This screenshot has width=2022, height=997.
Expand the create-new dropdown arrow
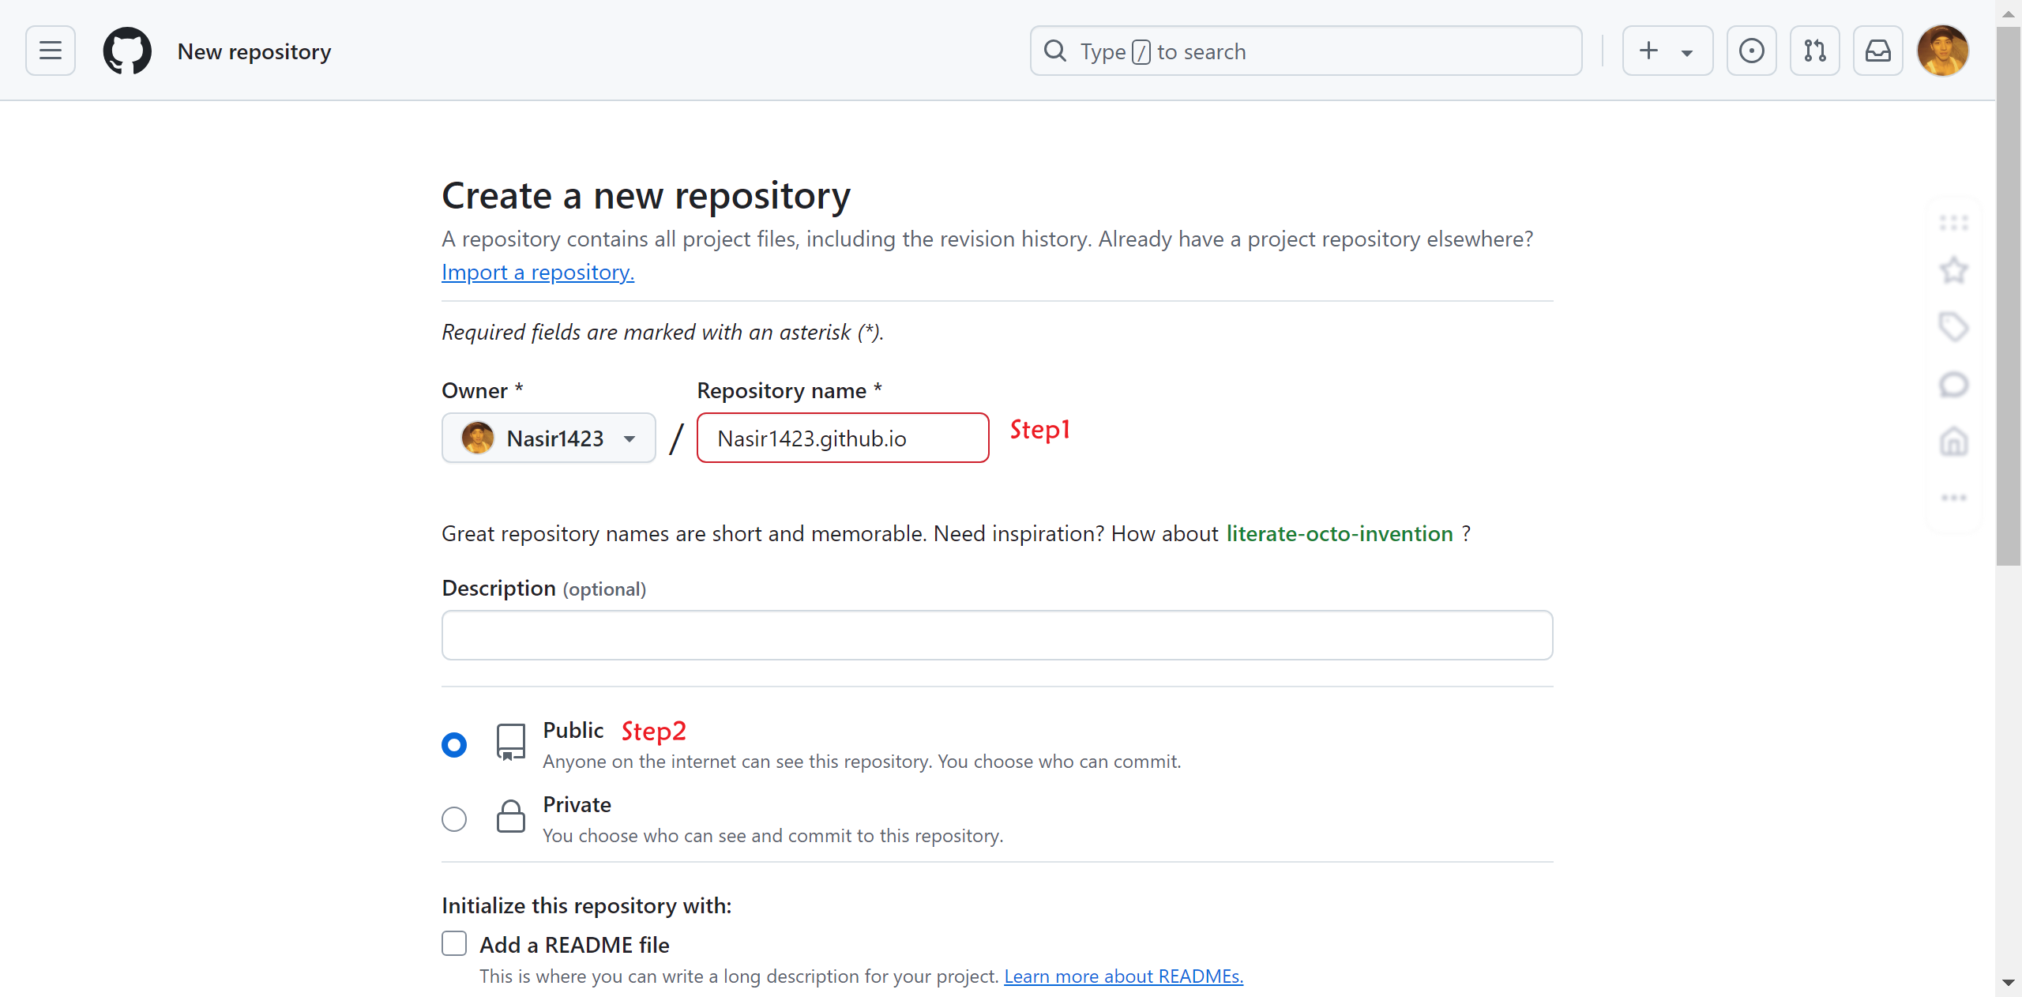tap(1687, 53)
